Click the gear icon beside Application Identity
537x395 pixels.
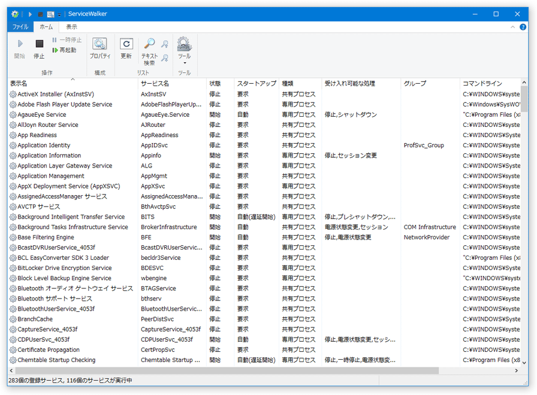click(x=13, y=145)
